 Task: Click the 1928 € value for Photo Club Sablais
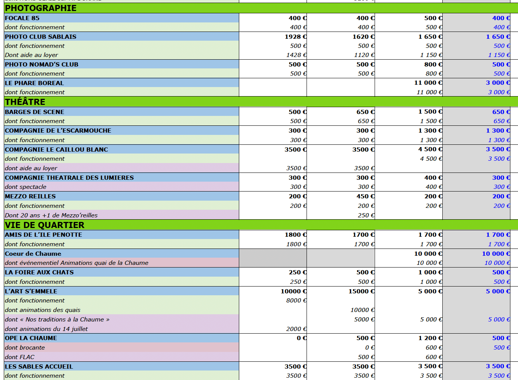296,36
